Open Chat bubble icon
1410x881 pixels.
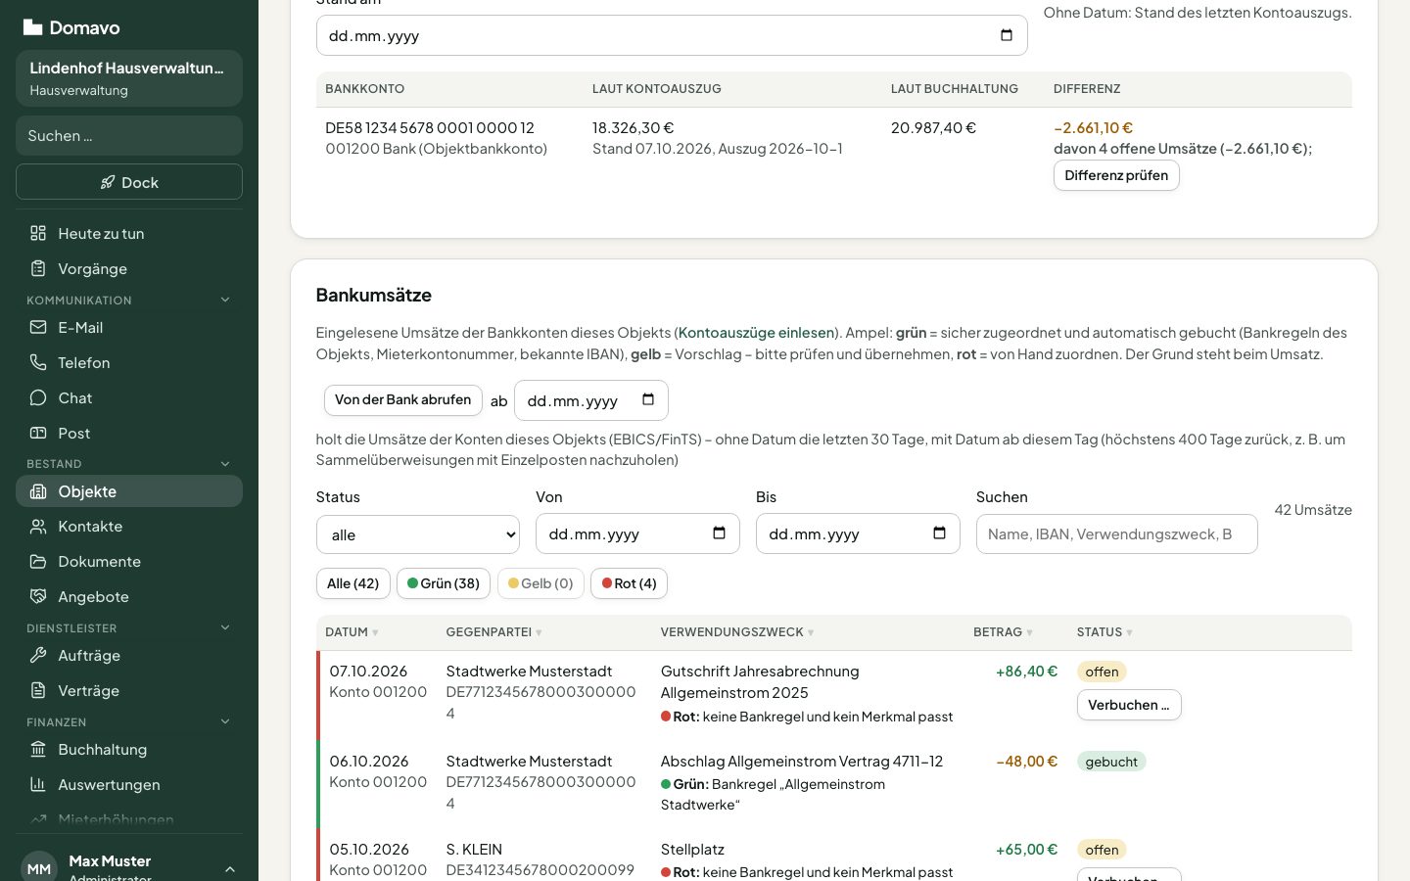point(38,397)
